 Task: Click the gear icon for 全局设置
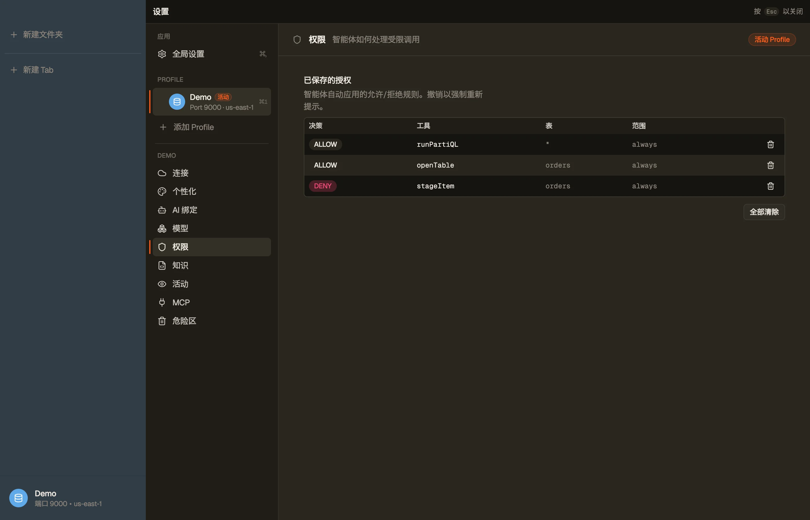[162, 54]
